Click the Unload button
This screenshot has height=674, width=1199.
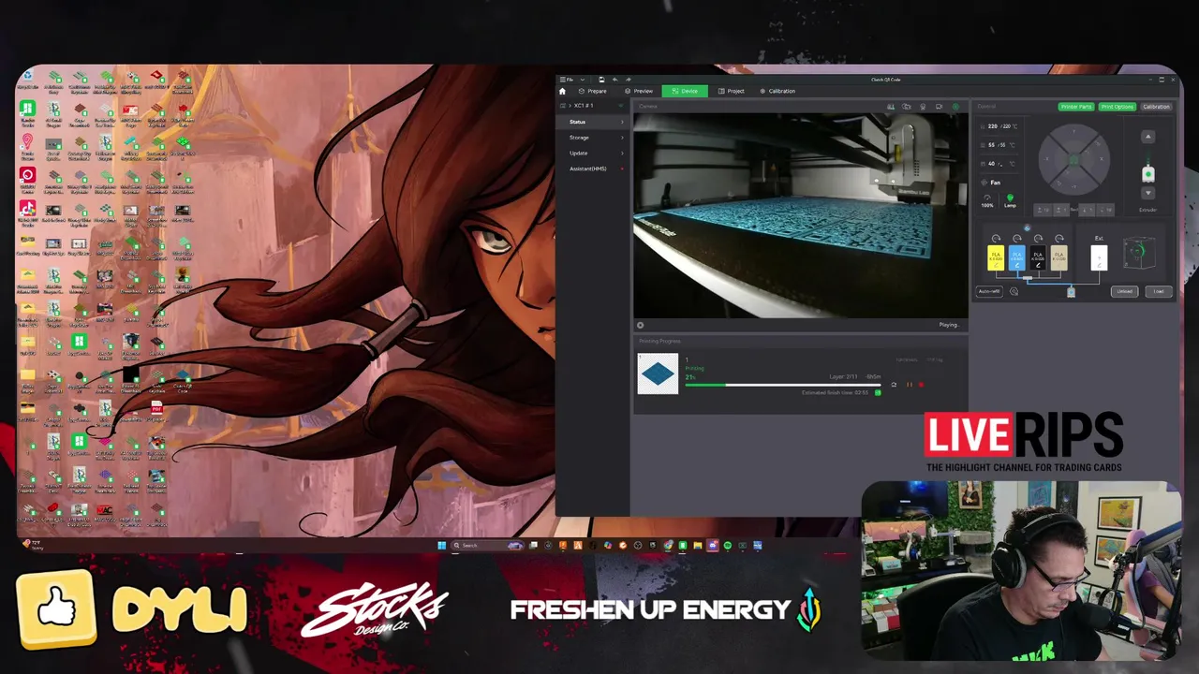1124,291
